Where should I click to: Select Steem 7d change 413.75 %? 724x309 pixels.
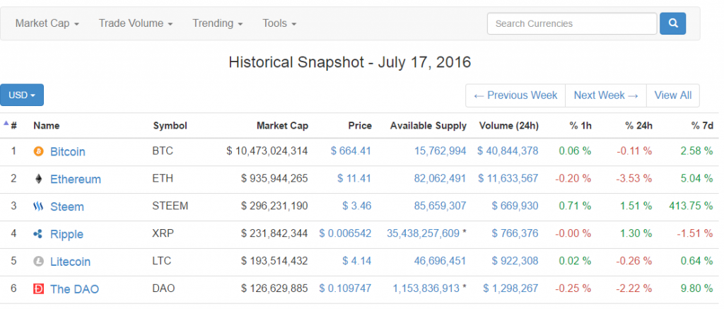click(691, 206)
